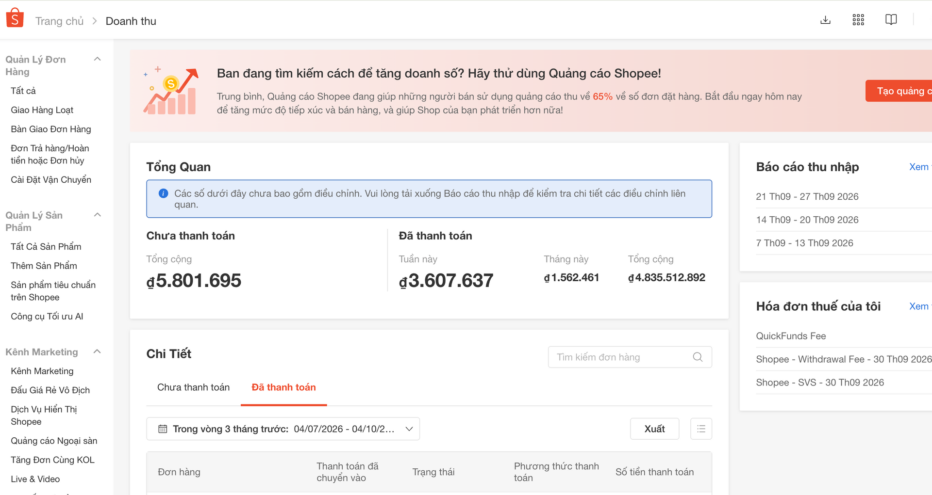Open Cài Đặt Vận Chuyển item

(x=51, y=179)
